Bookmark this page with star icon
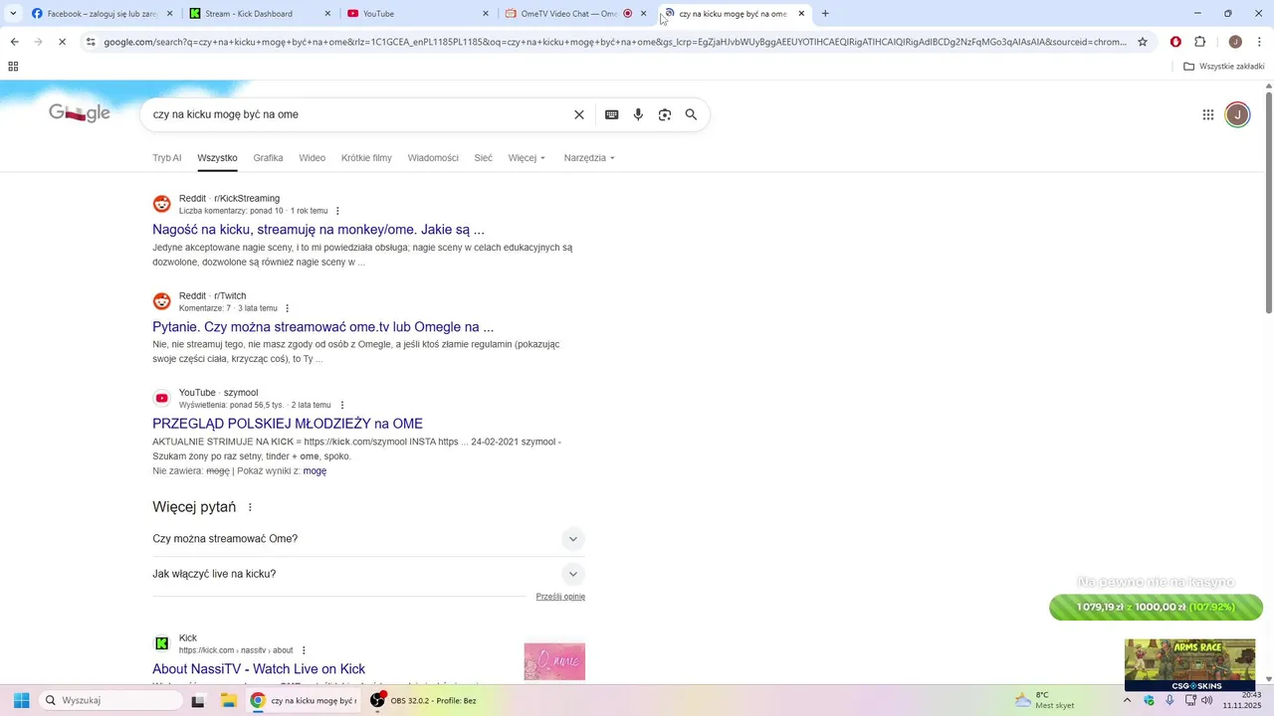 [x=1143, y=42]
